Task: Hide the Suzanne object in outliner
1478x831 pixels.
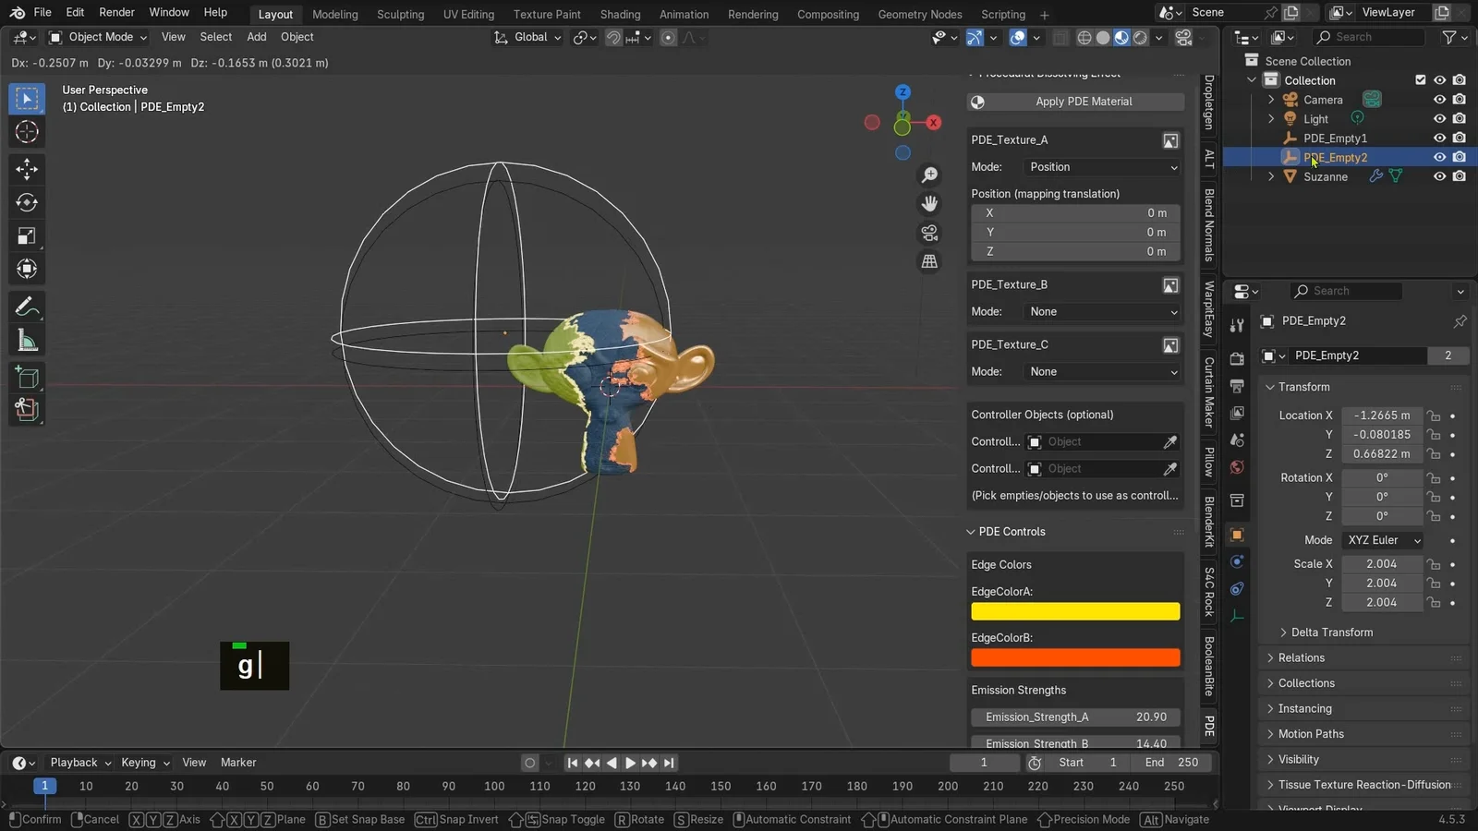Action: coord(1439,176)
